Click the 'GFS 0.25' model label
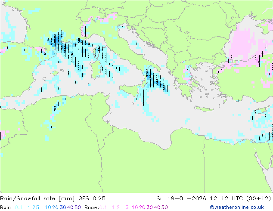273x211 pixels. [92, 199]
